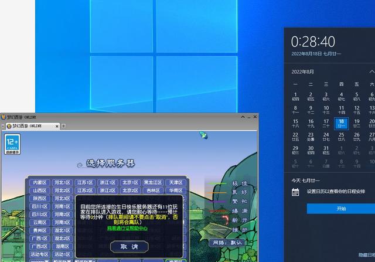Click the 12+ CADPA age rating icon
The image size is (375, 262).
(12, 144)
